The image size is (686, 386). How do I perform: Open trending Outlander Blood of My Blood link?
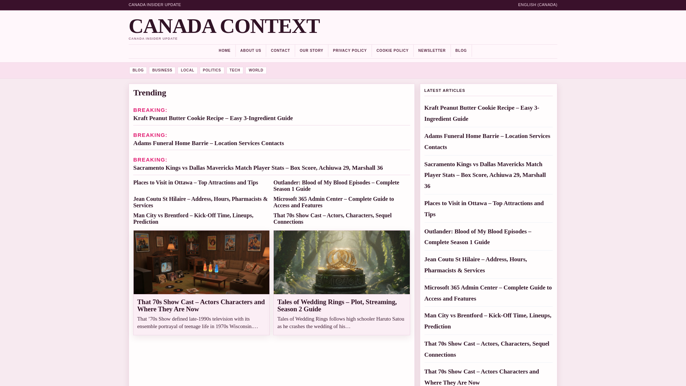(336, 186)
